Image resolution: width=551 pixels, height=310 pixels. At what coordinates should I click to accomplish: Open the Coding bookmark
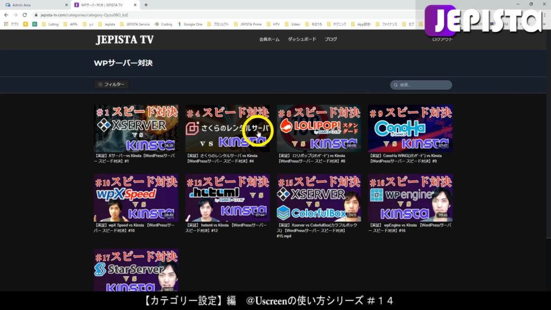(164, 24)
